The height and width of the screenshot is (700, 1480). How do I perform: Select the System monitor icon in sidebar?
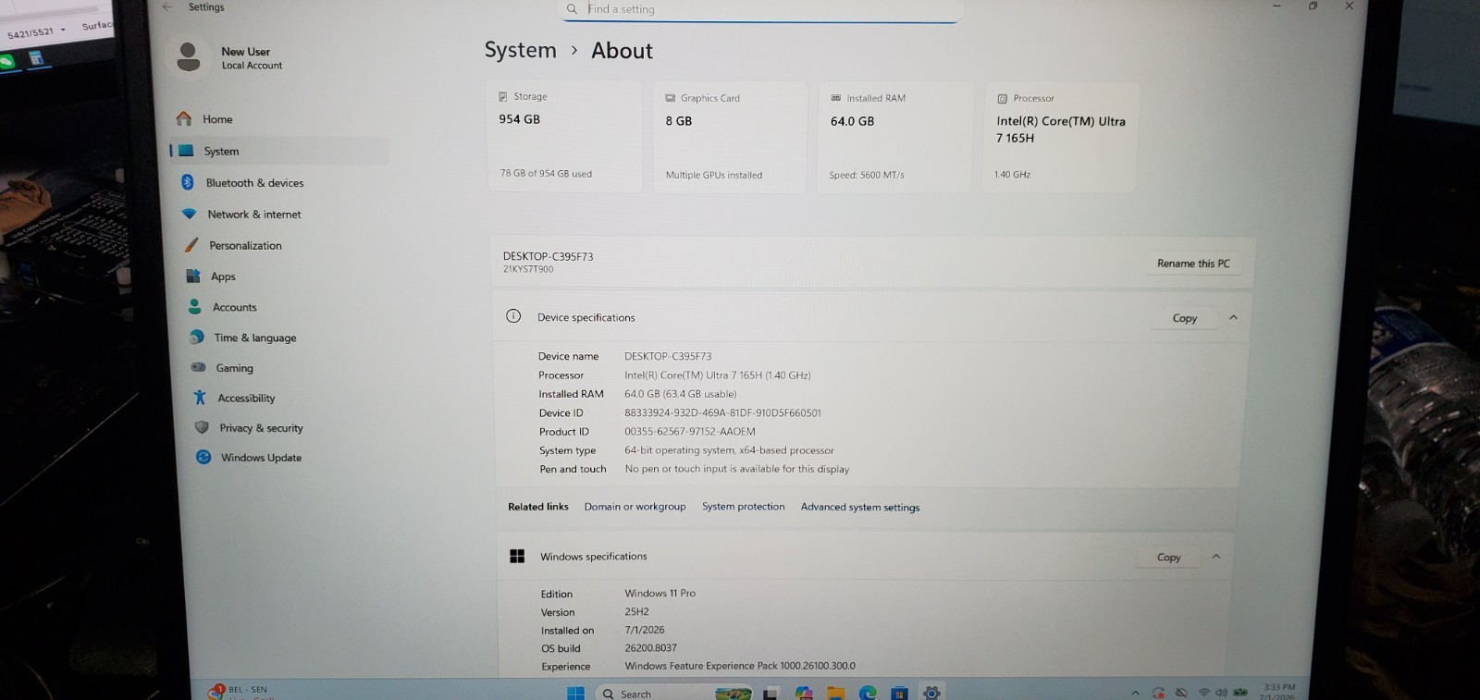point(186,151)
